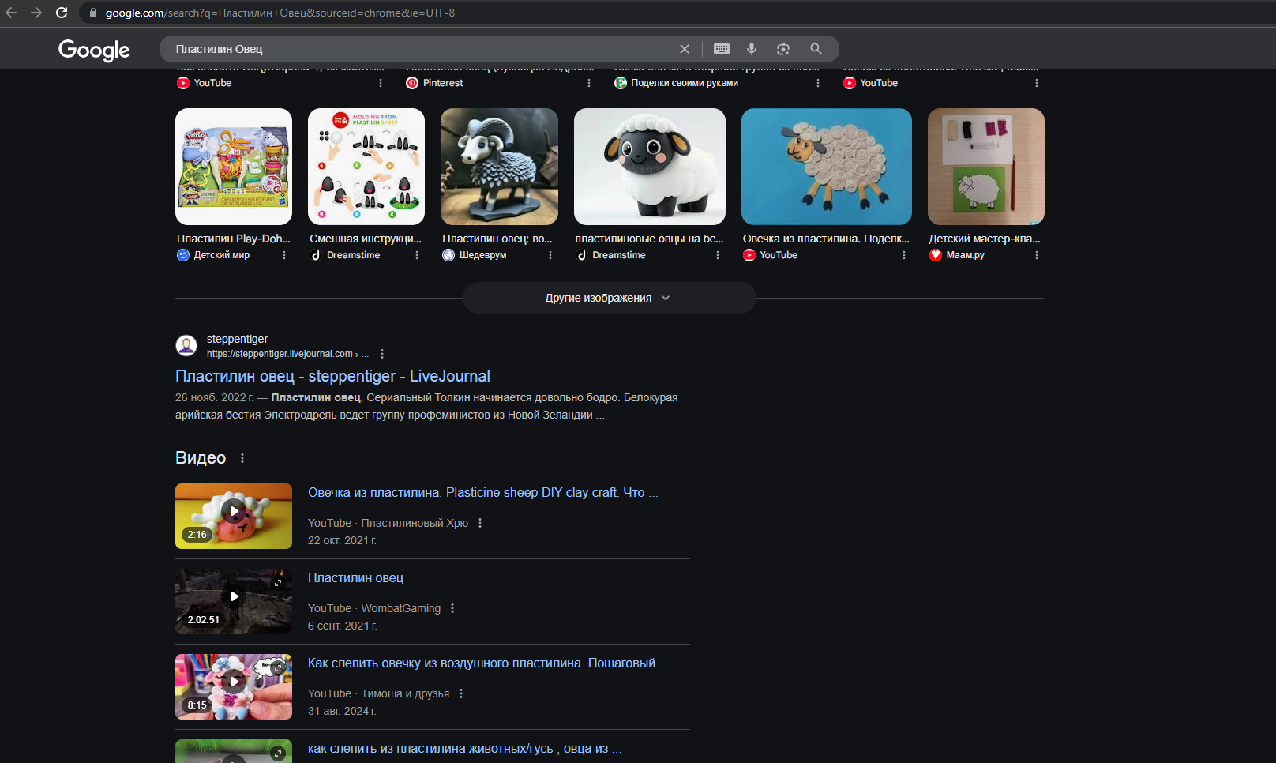Open the Google logo homepage
This screenshot has width=1276, height=763.
(x=94, y=50)
